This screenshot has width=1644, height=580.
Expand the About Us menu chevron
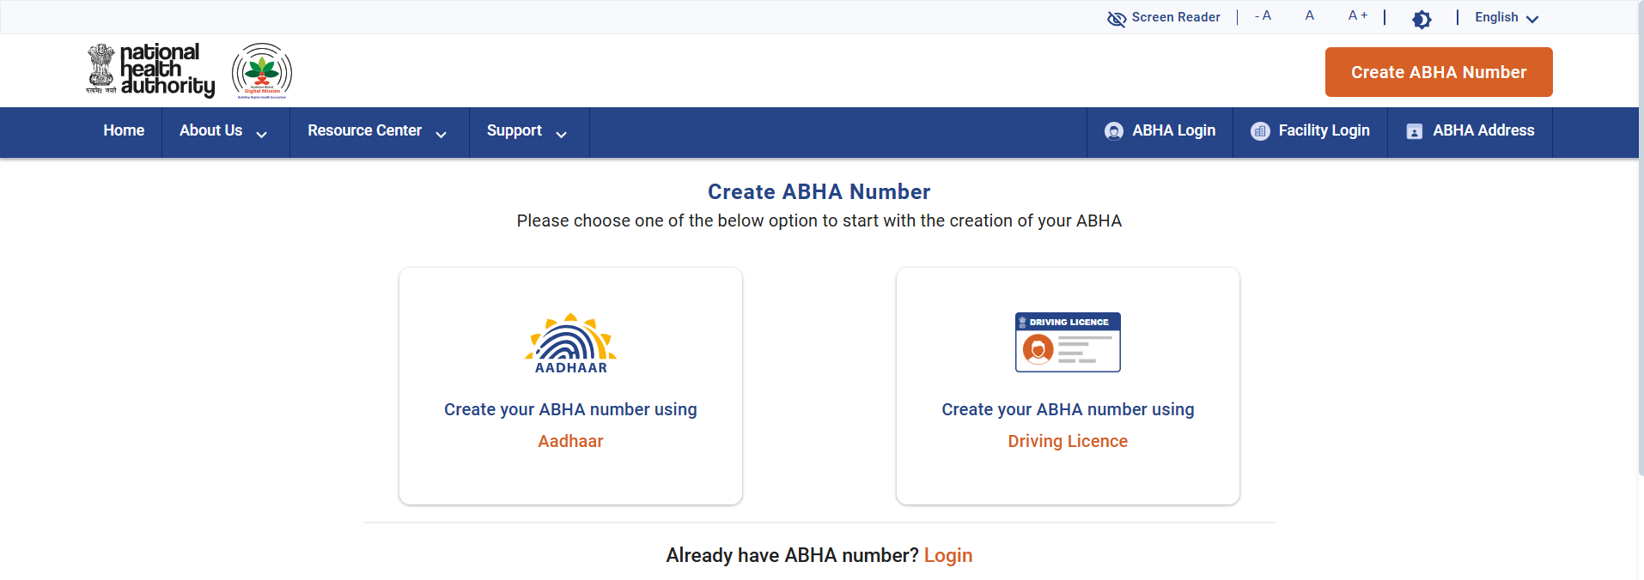(262, 134)
